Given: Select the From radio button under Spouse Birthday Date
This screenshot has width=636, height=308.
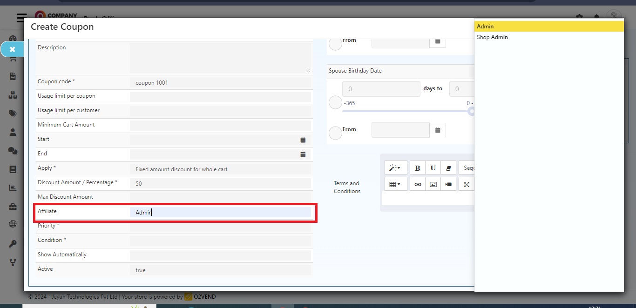Looking at the screenshot, I should (335, 133).
